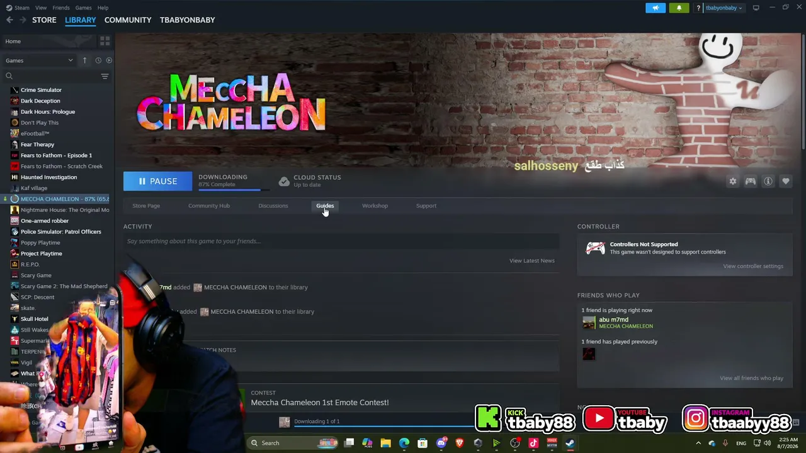This screenshot has width=806, height=453.
Task: Open the Workshop link
Action: tap(375, 206)
